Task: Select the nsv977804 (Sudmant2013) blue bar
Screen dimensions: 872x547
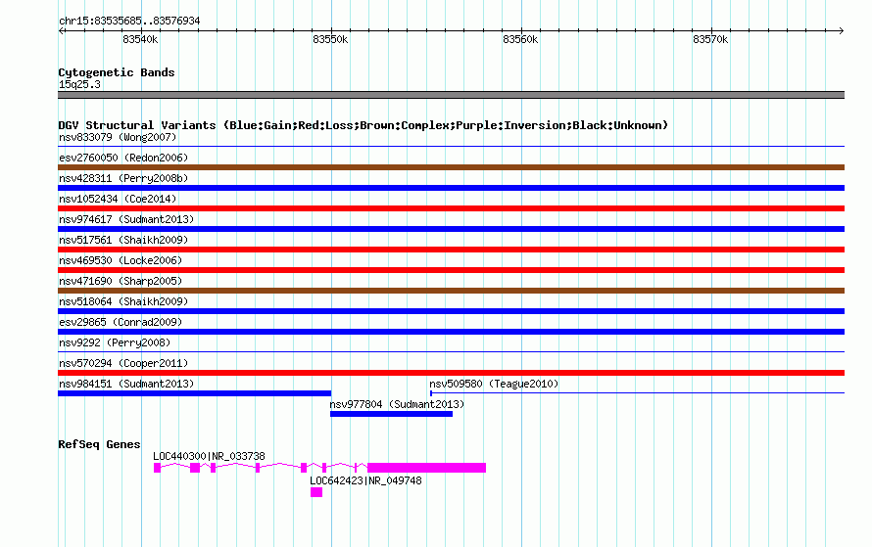Action: click(x=391, y=414)
